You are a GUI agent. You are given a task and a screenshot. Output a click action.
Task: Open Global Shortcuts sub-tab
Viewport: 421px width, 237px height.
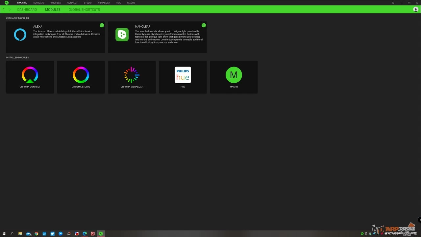tap(84, 10)
